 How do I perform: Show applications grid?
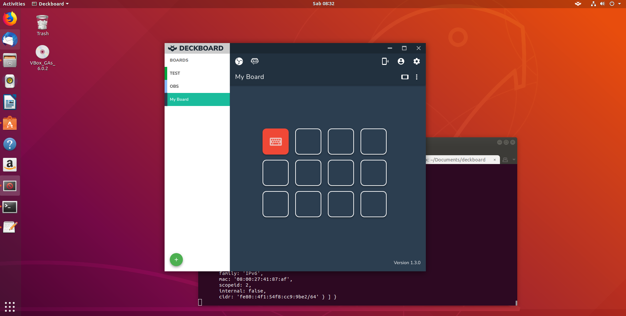10,307
